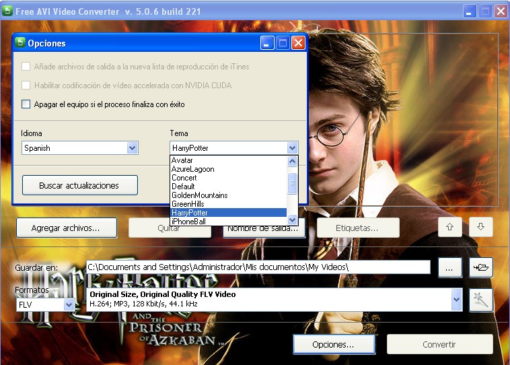The width and height of the screenshot is (510, 365).
Task: Select Avatar theme from list
Action: (x=228, y=160)
